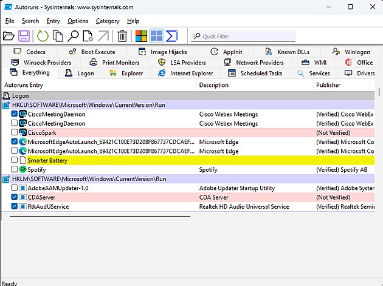Switch to the LSA Providers tab
Screen dimensions: 383x286
tap(182, 63)
